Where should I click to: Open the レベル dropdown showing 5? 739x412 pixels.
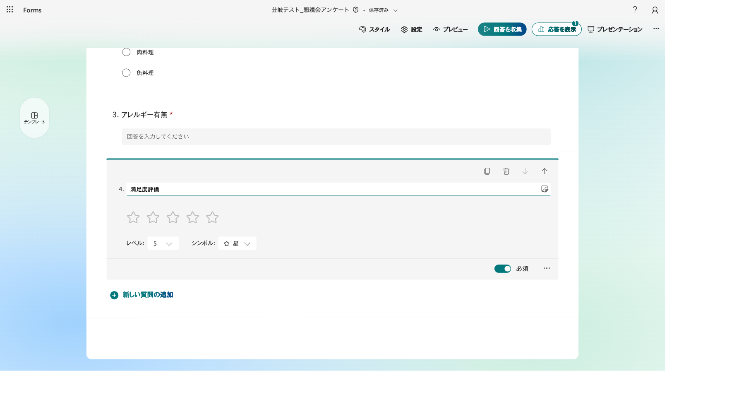[x=163, y=243]
